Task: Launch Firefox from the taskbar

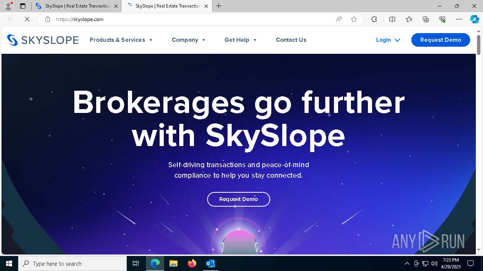Action: point(192,263)
